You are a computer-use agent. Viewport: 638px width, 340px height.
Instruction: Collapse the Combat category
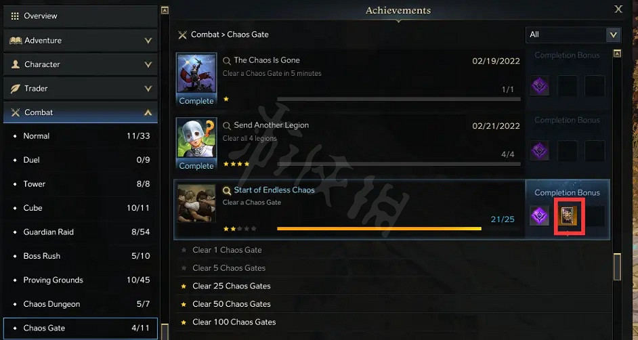(x=81, y=112)
